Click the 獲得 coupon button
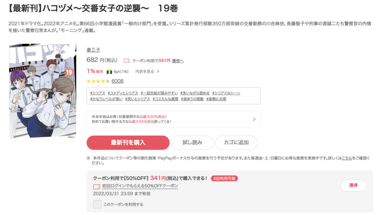The width and height of the screenshot is (376, 215). (x=354, y=185)
